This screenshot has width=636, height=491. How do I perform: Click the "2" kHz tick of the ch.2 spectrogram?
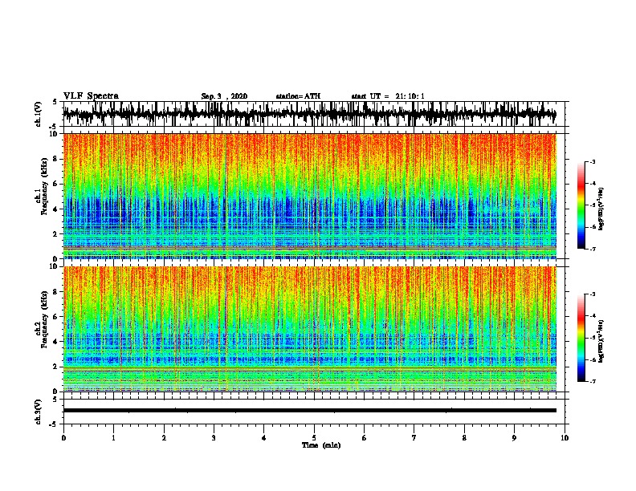point(55,367)
